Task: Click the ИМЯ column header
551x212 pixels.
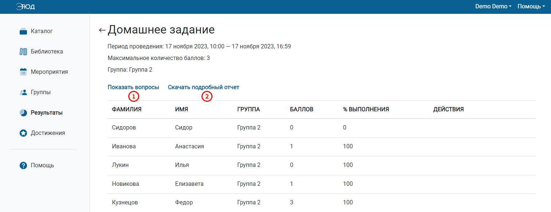Action: point(181,109)
